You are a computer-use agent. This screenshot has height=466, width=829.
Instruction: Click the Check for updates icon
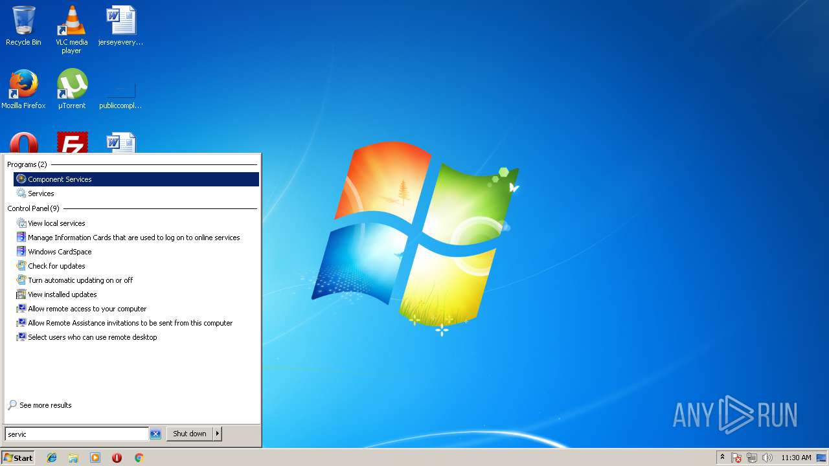coord(21,266)
